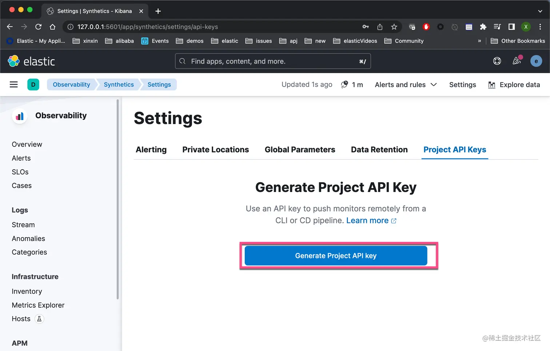This screenshot has height=351, width=550.
Task: Open Anomalies under Logs
Action: click(x=28, y=239)
